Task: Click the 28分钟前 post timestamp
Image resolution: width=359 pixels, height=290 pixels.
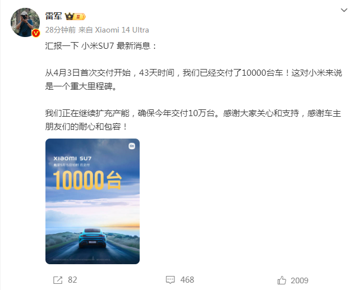Action: pyautogui.click(x=60, y=30)
